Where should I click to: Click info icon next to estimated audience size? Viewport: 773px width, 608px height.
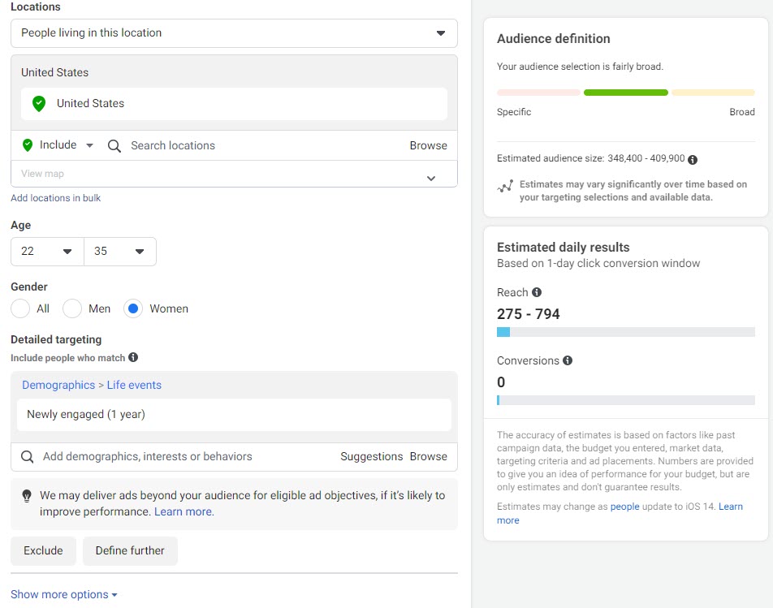[692, 160]
